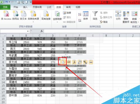Choose the plain Paste option icon

[x=63, y=62]
